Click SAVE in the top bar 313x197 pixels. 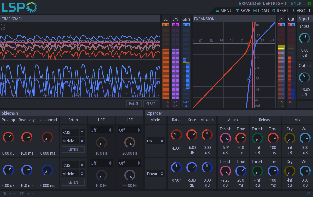click(x=243, y=11)
